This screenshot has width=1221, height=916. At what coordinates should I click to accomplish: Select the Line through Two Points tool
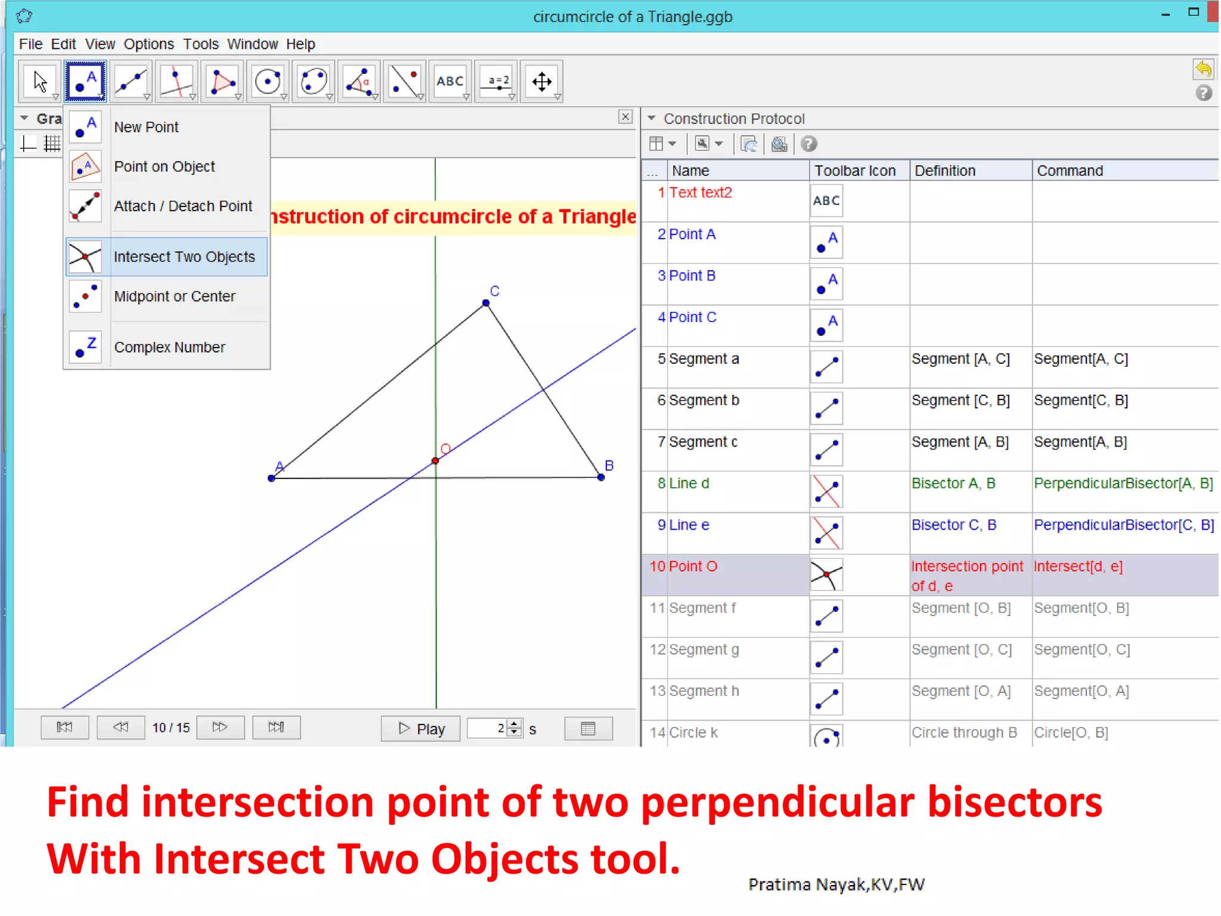(131, 81)
